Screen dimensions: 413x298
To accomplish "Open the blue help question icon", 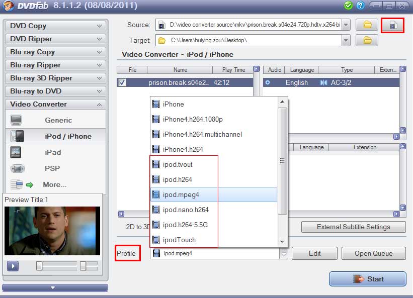I will tap(360, 5).
